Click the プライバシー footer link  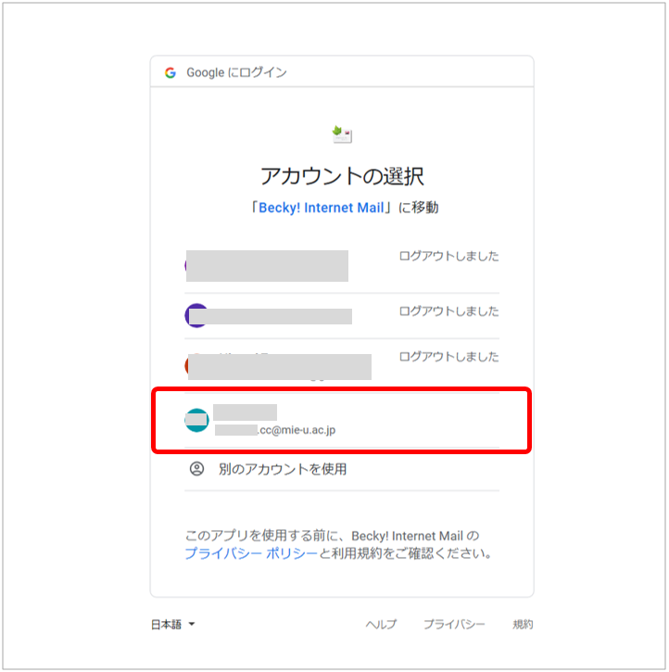[x=454, y=625]
